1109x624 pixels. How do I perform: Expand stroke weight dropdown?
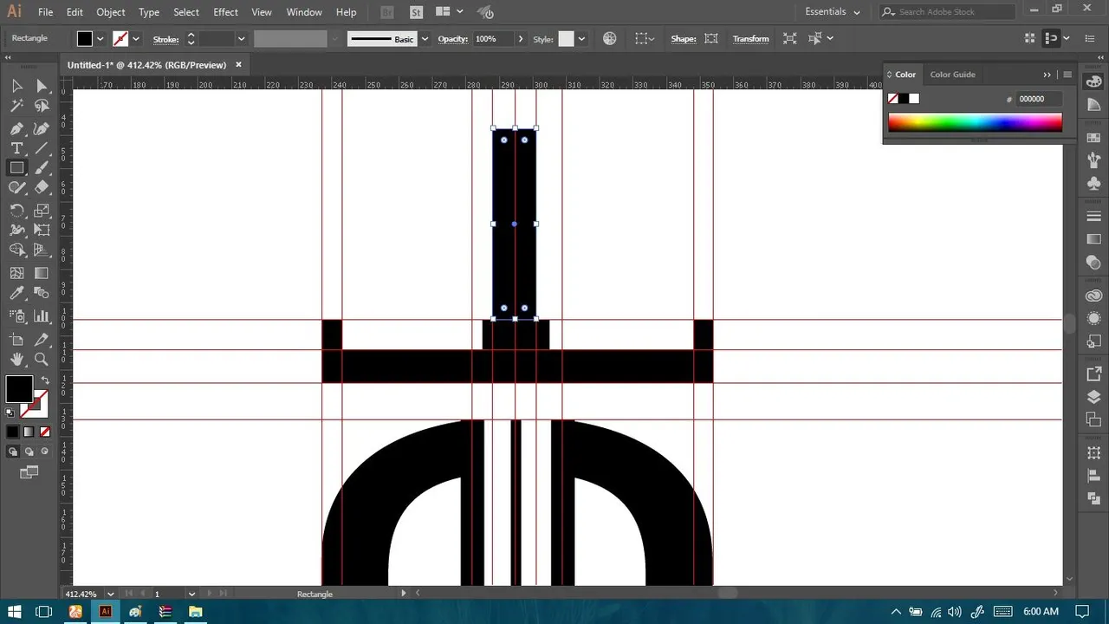pyautogui.click(x=241, y=39)
